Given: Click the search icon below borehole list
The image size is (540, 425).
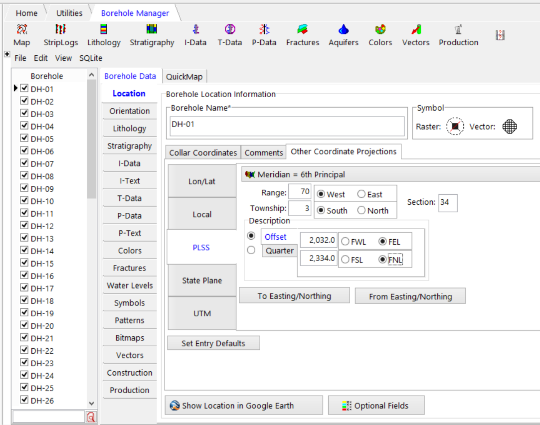Looking at the screenshot, I should point(91,417).
